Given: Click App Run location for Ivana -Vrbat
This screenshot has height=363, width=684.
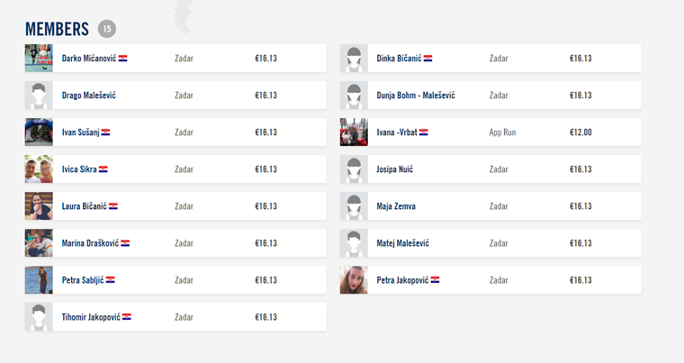Looking at the screenshot, I should pos(502,132).
